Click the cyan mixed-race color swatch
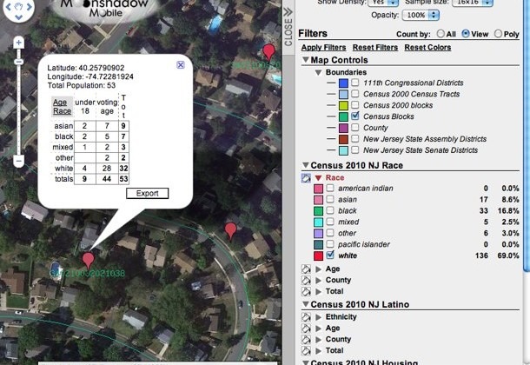The image size is (530, 365). pos(318,222)
